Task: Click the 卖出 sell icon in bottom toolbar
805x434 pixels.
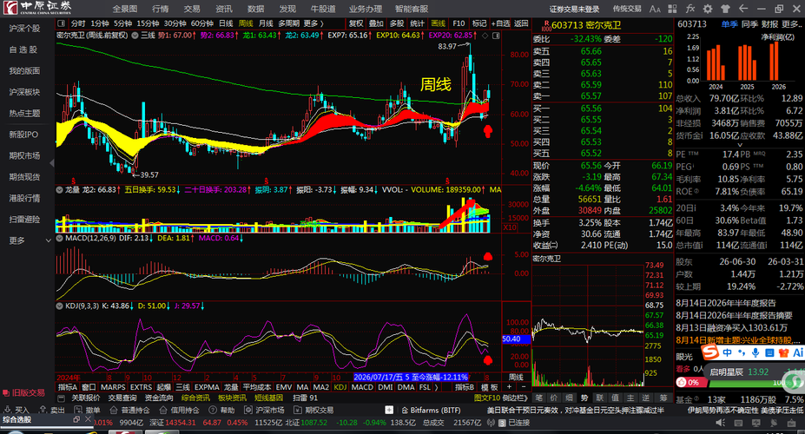Action: pos(42,410)
